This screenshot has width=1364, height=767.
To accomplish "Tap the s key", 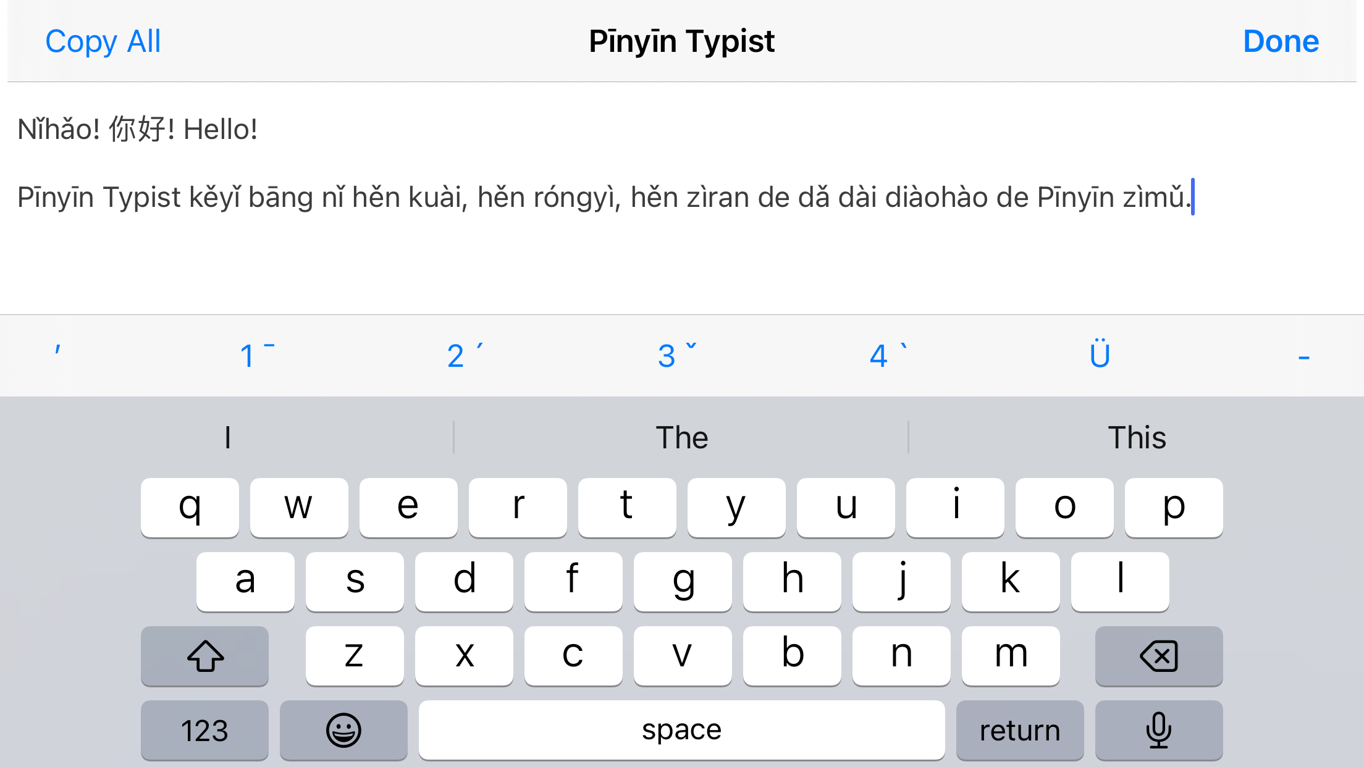I will pyautogui.click(x=355, y=582).
